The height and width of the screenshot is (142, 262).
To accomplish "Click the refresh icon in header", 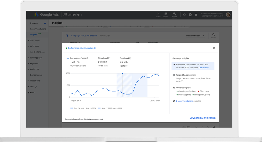I will click(x=184, y=15).
